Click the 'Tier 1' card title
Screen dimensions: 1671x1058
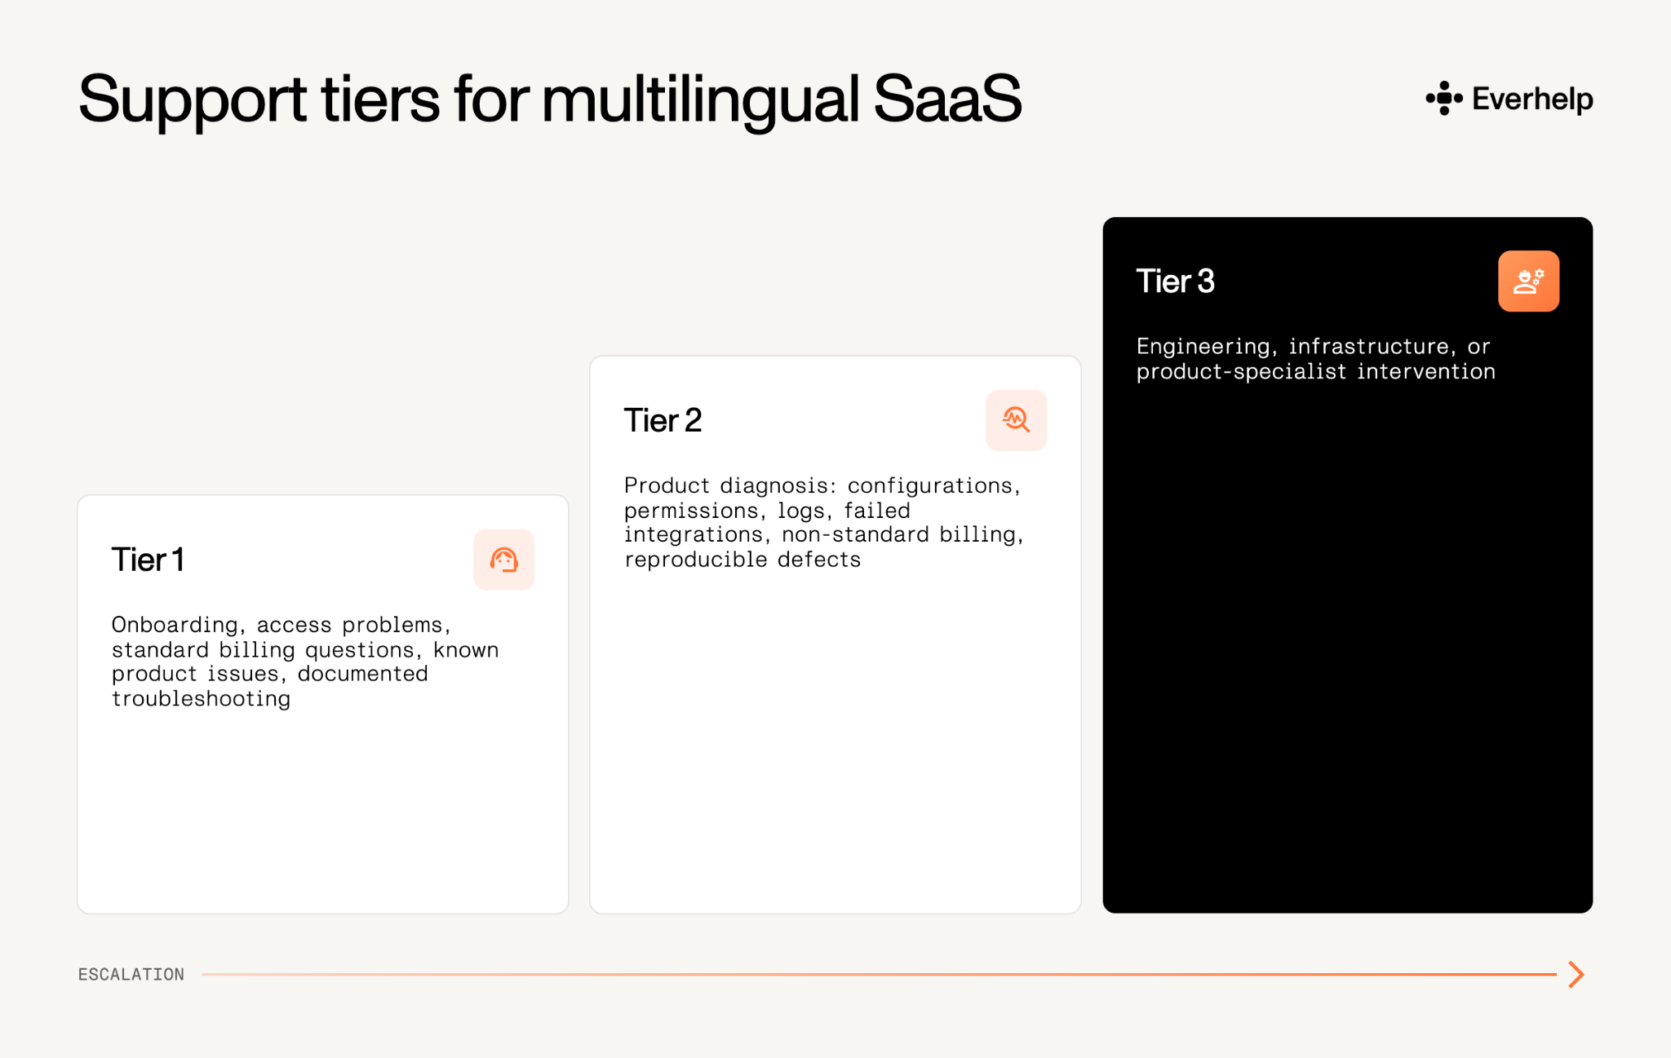[148, 560]
